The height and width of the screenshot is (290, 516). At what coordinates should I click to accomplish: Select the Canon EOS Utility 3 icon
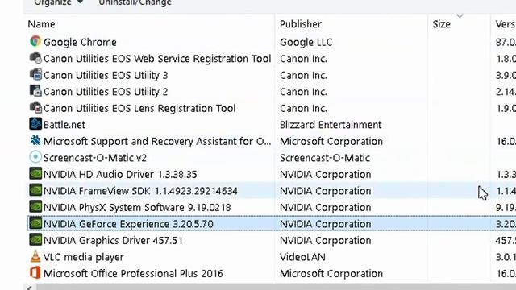(35, 75)
